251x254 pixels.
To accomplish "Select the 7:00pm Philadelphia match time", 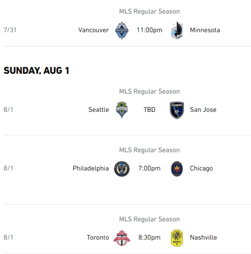I will [x=150, y=169].
